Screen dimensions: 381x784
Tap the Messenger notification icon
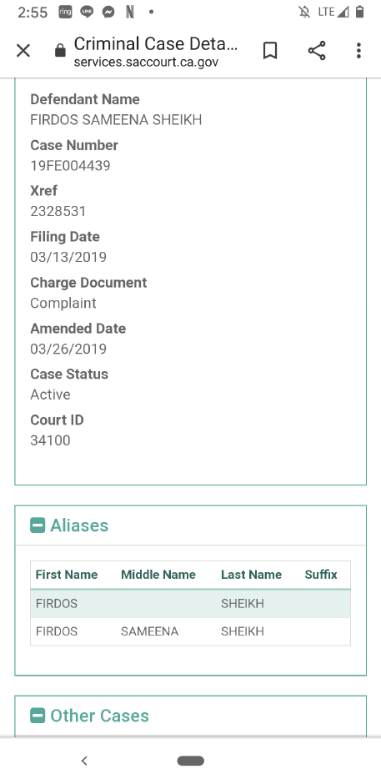point(108,12)
